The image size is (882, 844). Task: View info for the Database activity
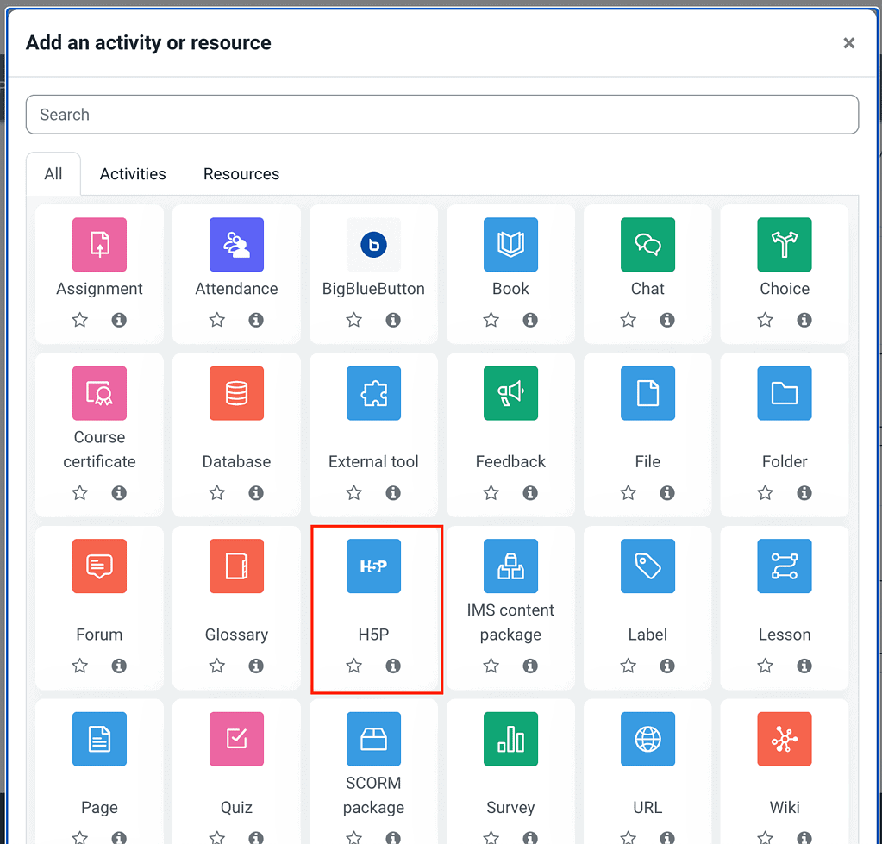click(x=256, y=493)
